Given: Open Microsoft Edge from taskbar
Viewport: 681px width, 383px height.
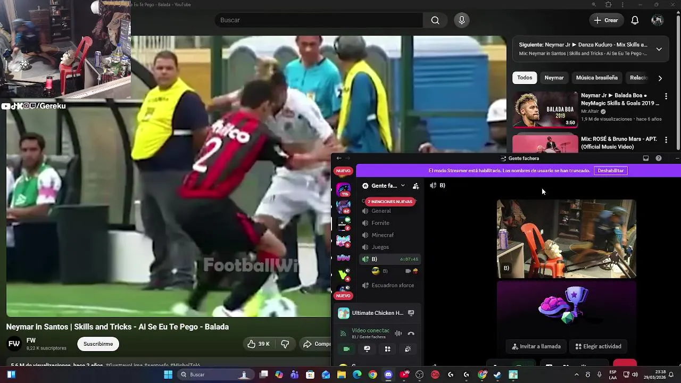Looking at the screenshot, I should 357,374.
